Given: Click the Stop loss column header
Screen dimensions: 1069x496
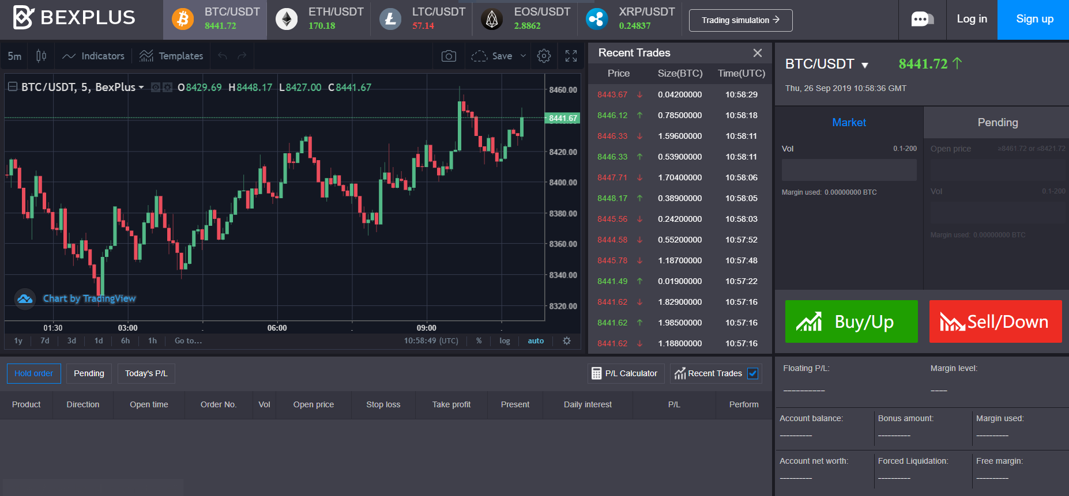Looking at the screenshot, I should coord(383,404).
